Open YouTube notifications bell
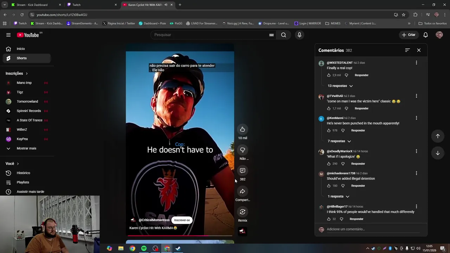The height and width of the screenshot is (253, 450). (425, 35)
